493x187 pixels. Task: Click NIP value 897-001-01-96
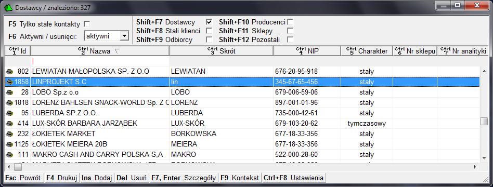pyautogui.click(x=296, y=103)
